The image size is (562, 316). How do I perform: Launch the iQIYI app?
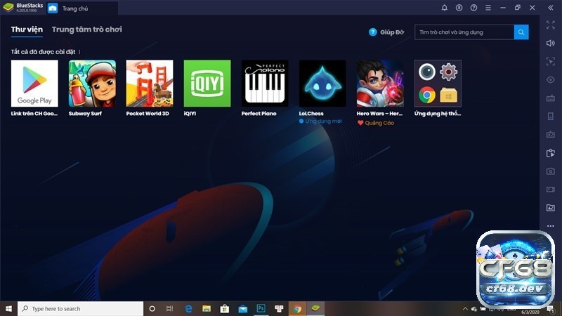tap(207, 84)
